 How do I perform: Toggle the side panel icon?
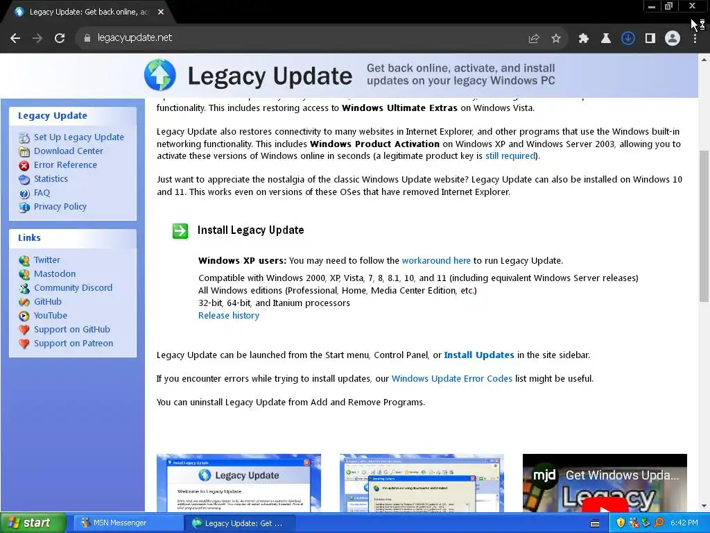tap(650, 39)
